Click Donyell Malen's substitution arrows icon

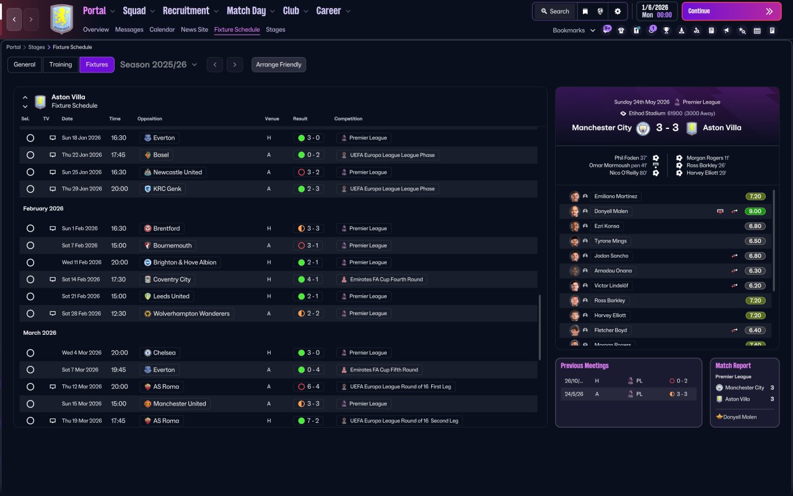(x=735, y=211)
